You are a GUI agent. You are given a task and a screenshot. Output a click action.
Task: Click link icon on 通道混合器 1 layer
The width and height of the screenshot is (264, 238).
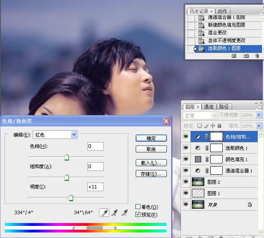[207, 171]
